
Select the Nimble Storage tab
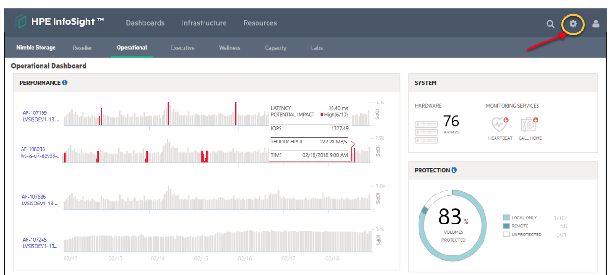point(36,48)
